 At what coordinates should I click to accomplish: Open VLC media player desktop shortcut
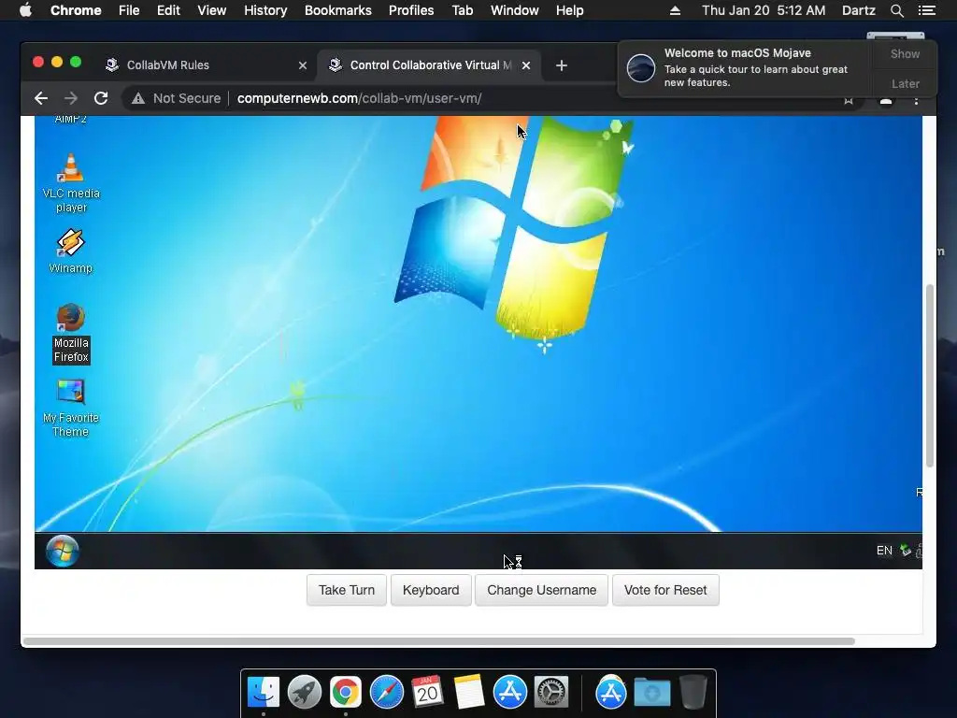click(x=71, y=182)
